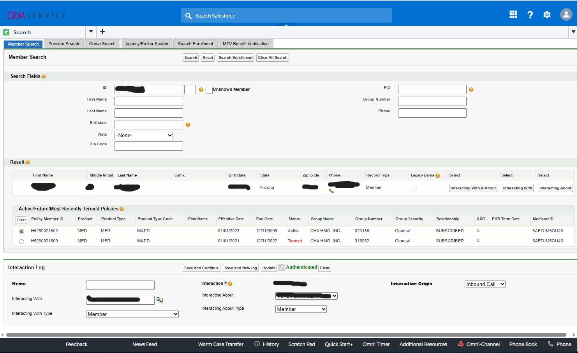Click the Omni-Channel status icon
This screenshot has height=353, width=578.
[x=461, y=344]
